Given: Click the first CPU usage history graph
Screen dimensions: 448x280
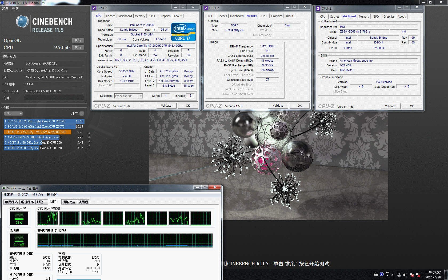Looking at the screenshot, I should (47, 218).
